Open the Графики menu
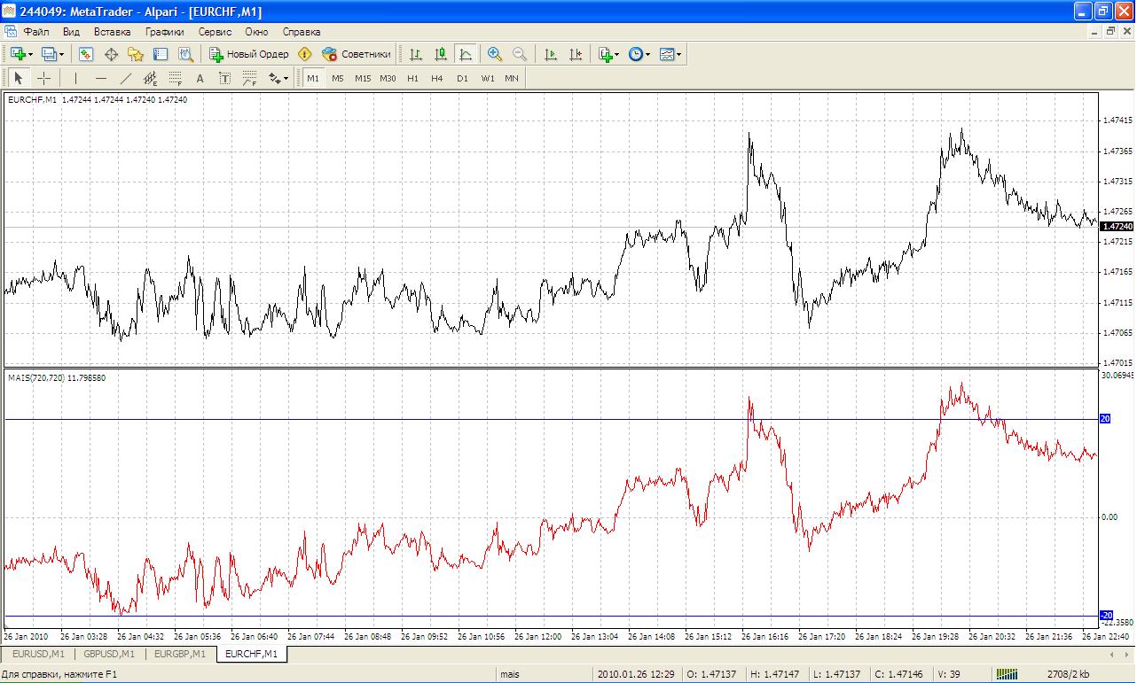The height and width of the screenshot is (683, 1137). tap(165, 32)
